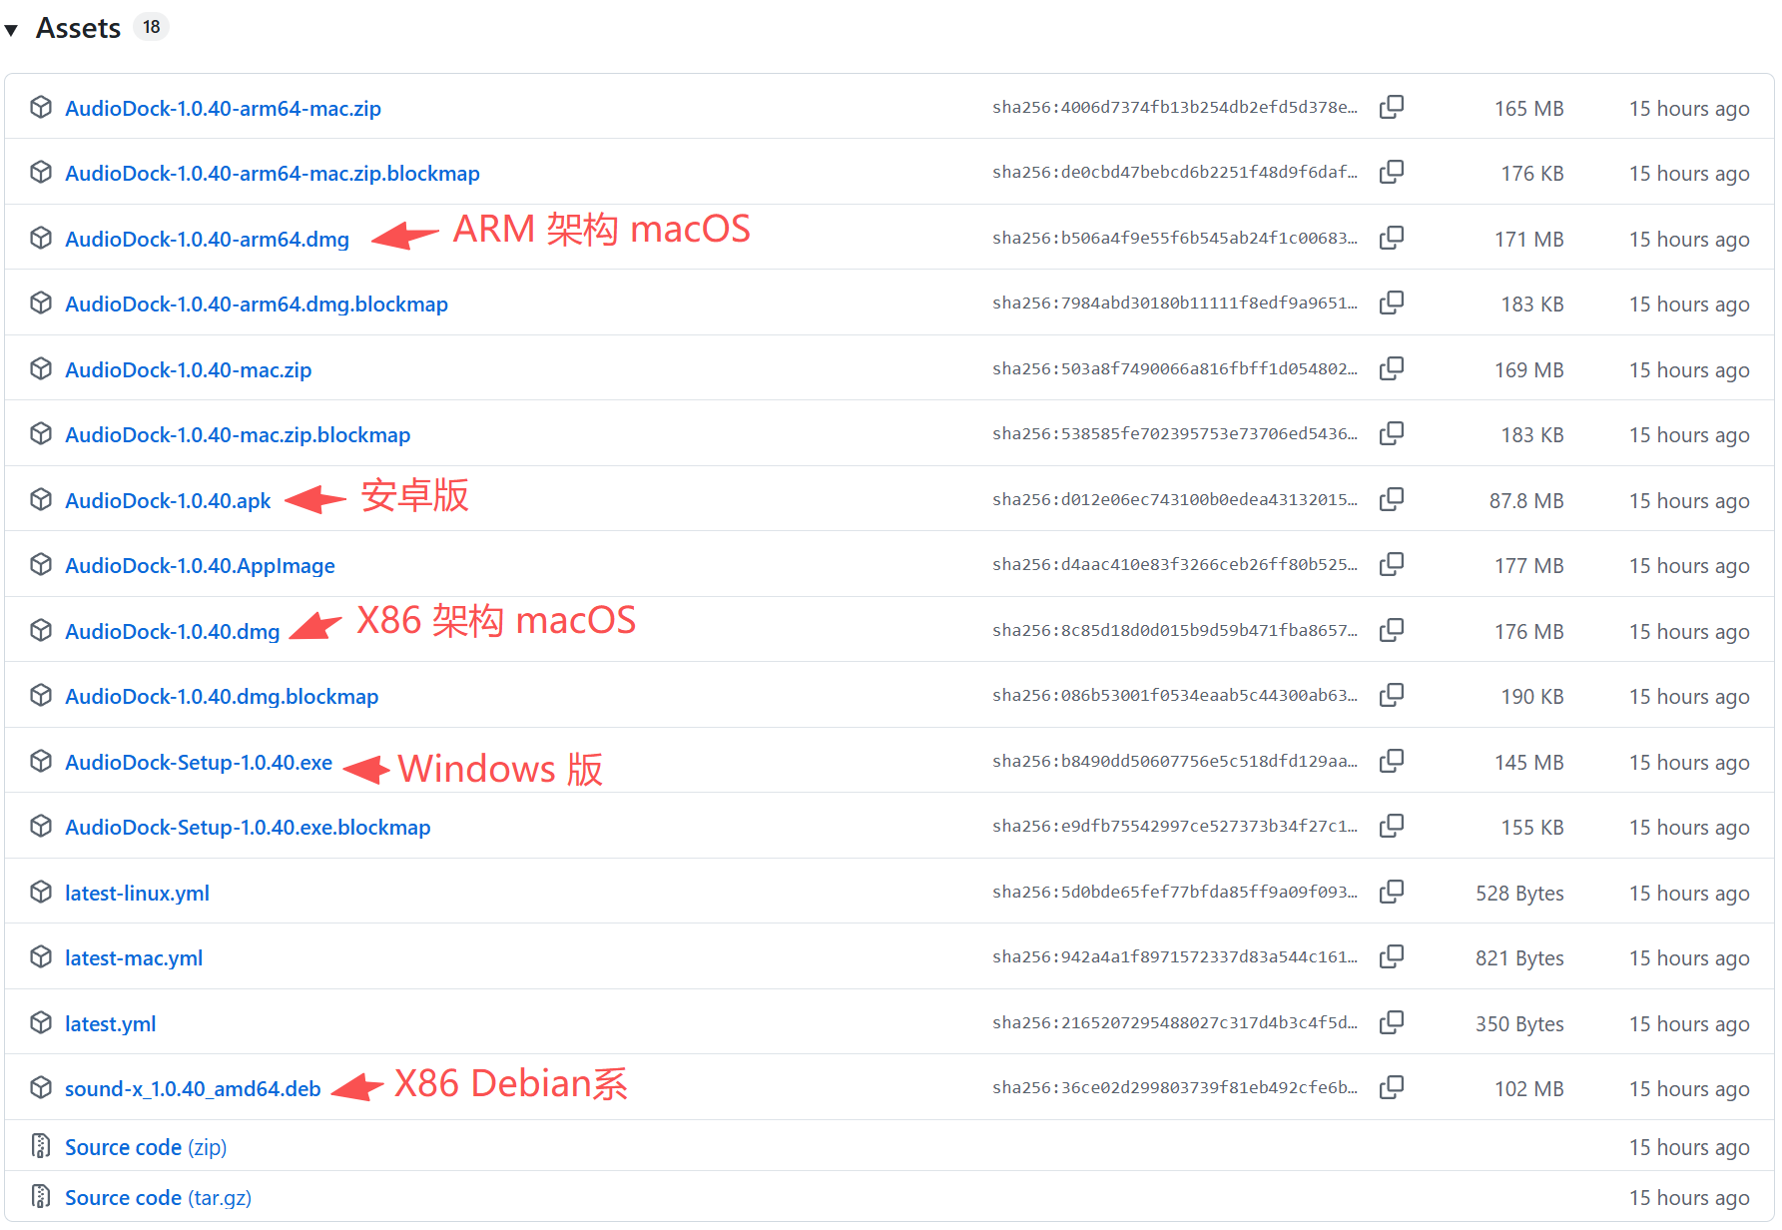Copy sha256 for AudioDock-1.0.40-mac.zip.blockmap
Screen dimensions: 1782x1230
click(x=1391, y=434)
